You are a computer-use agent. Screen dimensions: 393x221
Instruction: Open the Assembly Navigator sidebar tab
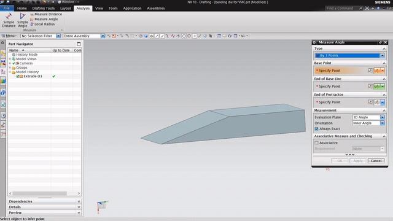[3, 53]
